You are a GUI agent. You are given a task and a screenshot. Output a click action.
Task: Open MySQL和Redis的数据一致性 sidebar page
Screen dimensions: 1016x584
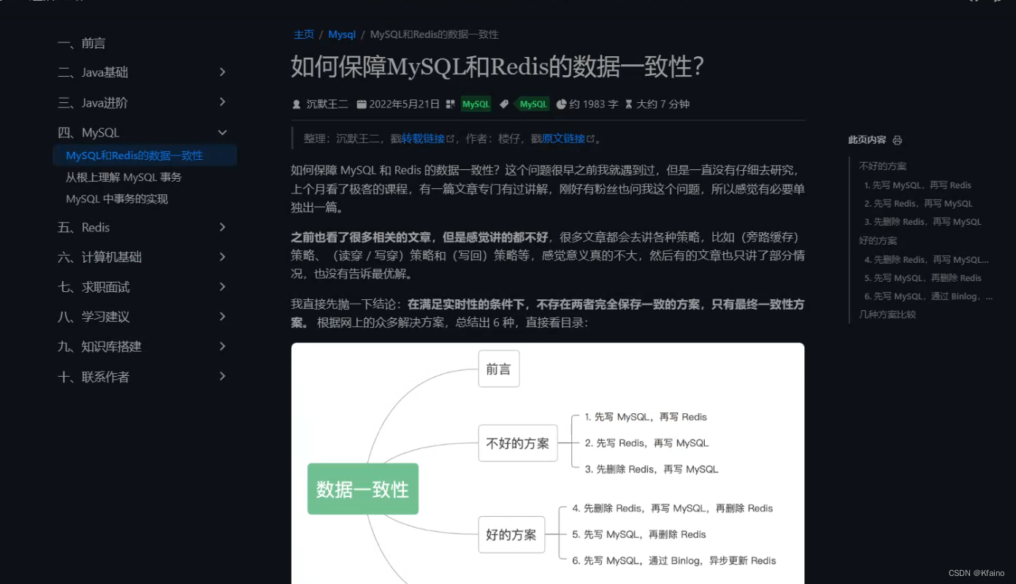pos(145,155)
